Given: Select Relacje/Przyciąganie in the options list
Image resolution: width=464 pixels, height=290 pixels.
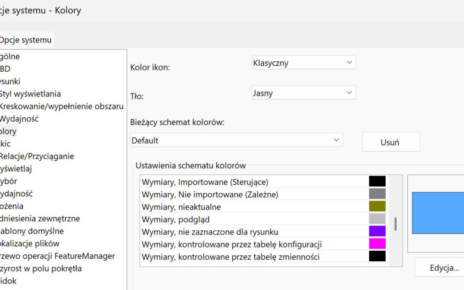Looking at the screenshot, I should click(x=37, y=156).
